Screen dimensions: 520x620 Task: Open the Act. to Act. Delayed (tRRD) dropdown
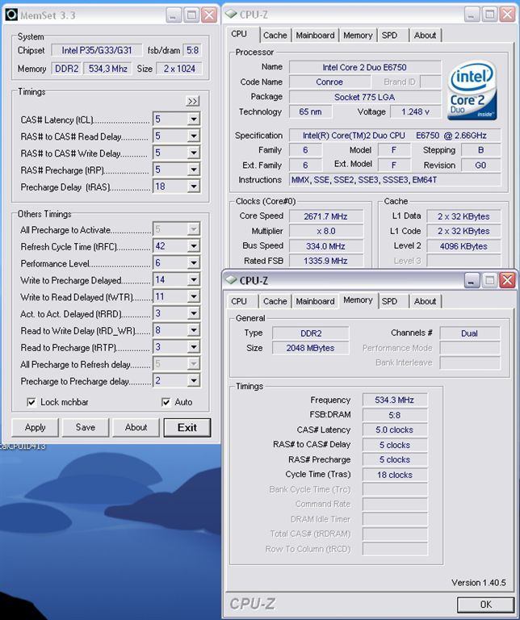pyautogui.click(x=193, y=313)
